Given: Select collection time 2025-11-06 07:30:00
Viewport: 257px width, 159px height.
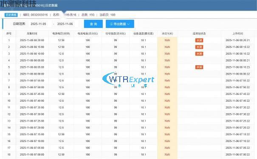Looking at the screenshot, I should 32,114.
